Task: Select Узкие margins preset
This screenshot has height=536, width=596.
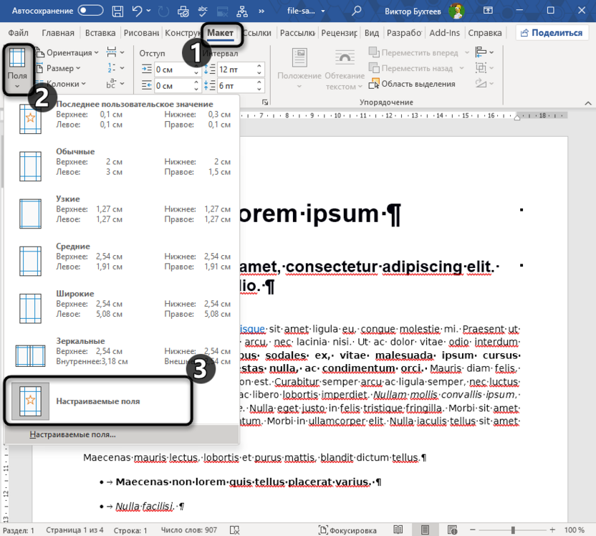Action: click(x=122, y=213)
